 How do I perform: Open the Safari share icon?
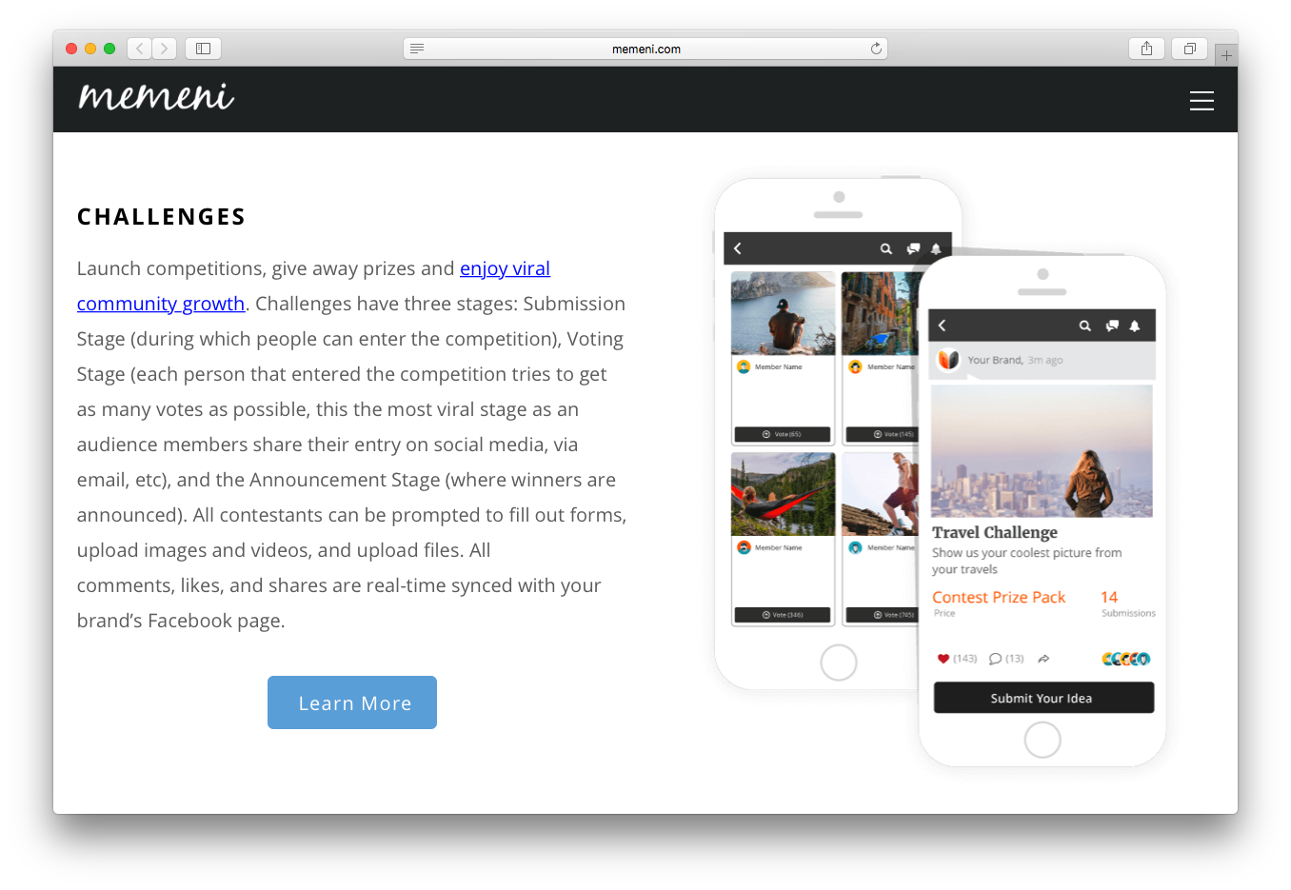tap(1146, 49)
